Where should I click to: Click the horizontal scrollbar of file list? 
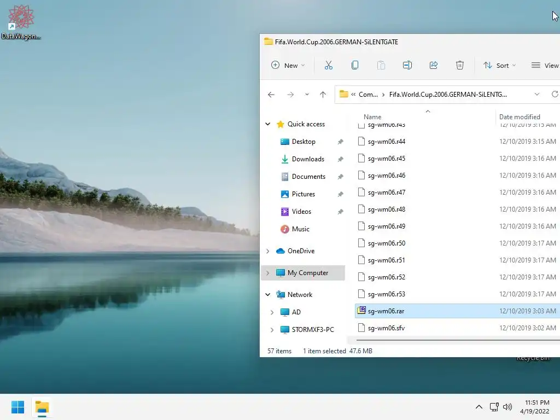(x=458, y=340)
